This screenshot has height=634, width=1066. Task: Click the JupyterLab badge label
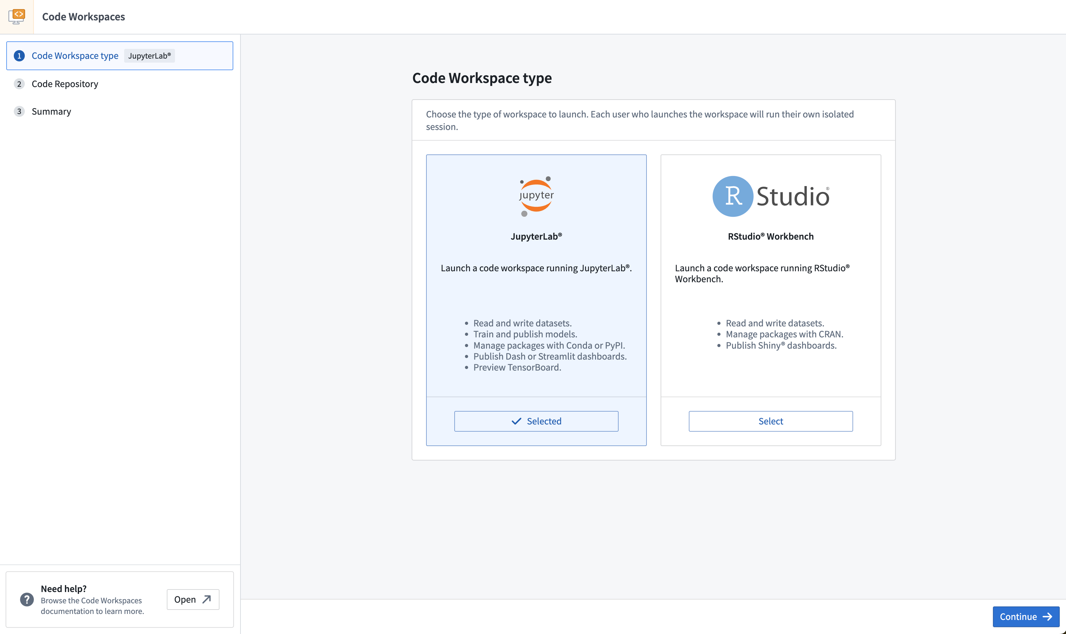(149, 55)
